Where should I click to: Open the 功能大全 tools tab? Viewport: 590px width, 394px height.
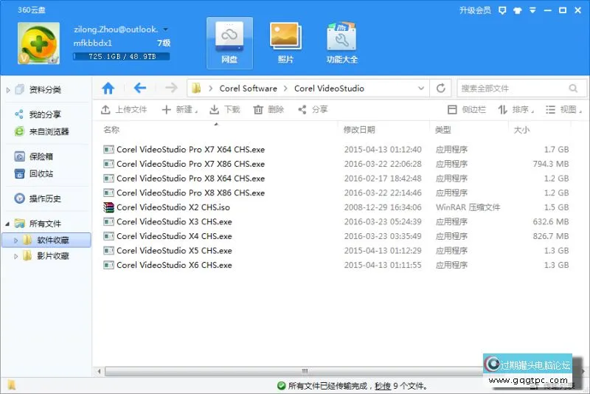tap(341, 43)
